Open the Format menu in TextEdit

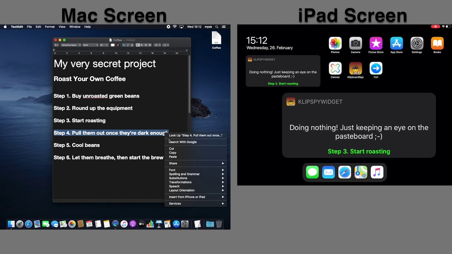[x=49, y=26]
